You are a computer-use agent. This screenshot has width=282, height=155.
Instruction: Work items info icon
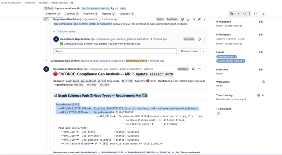(263, 82)
